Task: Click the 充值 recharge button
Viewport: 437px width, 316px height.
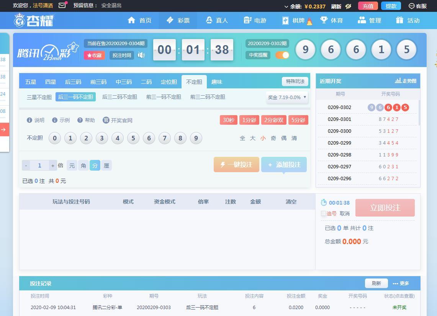Action: click(x=368, y=6)
